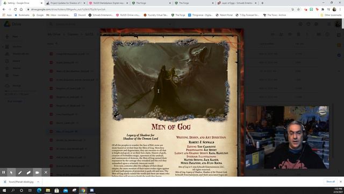Open Cortana from the taskbar
This screenshot has width=344, height=194.
(21, 190)
